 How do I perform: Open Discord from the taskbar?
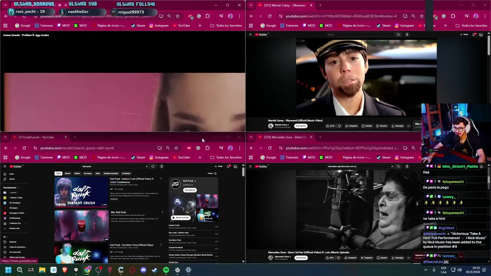143,270
